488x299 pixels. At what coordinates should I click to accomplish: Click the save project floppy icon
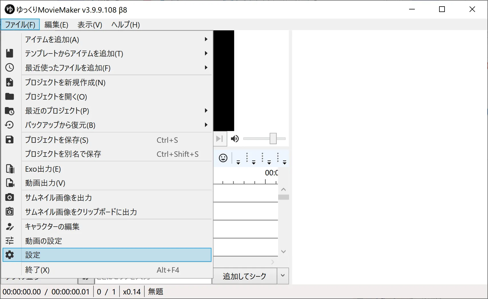(10, 140)
